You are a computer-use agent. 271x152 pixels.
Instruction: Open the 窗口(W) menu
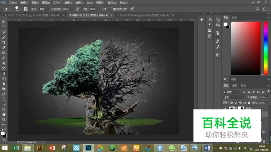point(112,3)
